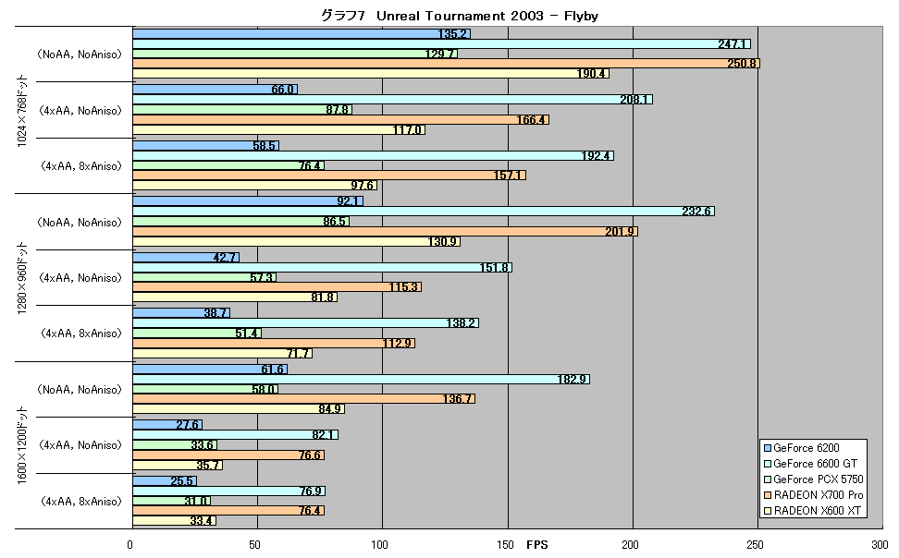The width and height of the screenshot is (899, 558).
Task: Click the 38.7 bar value label
Action: click(216, 313)
